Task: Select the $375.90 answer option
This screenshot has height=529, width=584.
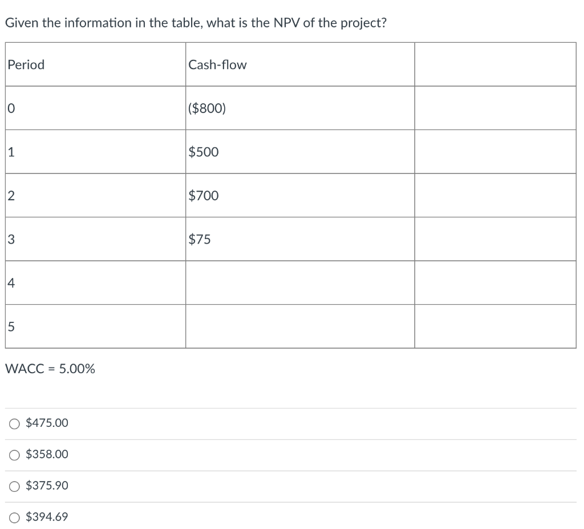Action: (13, 486)
